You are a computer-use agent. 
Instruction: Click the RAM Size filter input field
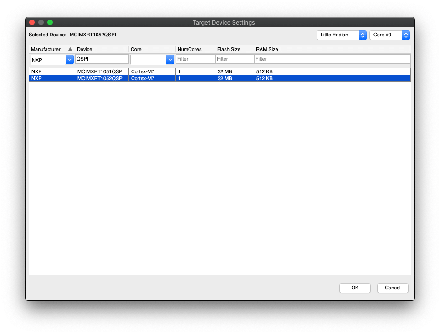[332, 59]
